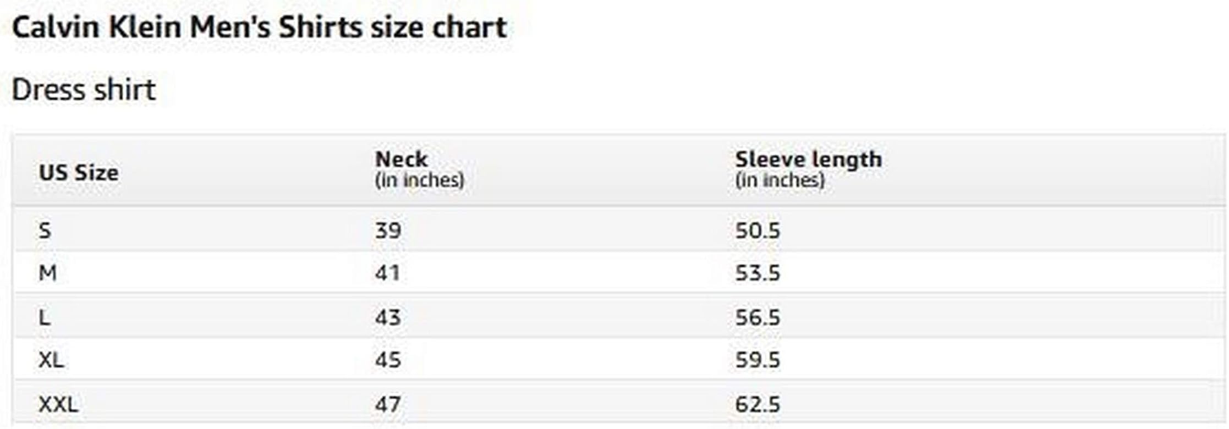Select neck value 47
The image size is (1229, 429).
click(x=388, y=405)
